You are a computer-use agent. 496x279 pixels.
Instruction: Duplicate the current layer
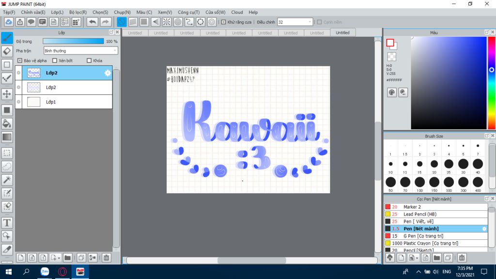coord(81,258)
